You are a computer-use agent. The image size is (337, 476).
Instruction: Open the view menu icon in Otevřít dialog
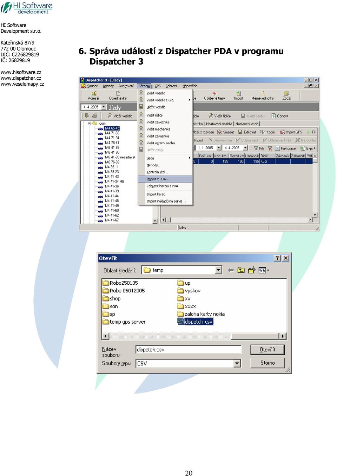point(264,270)
